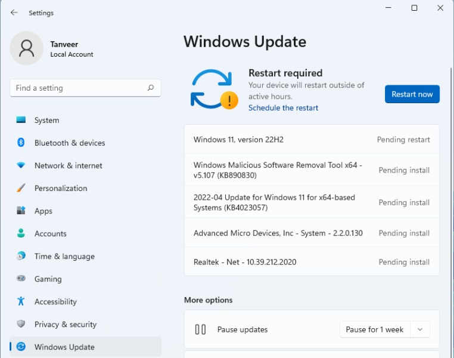This screenshot has height=358, width=454.
Task: Click the Bluetooth icon in sidebar
Action: click(21, 143)
